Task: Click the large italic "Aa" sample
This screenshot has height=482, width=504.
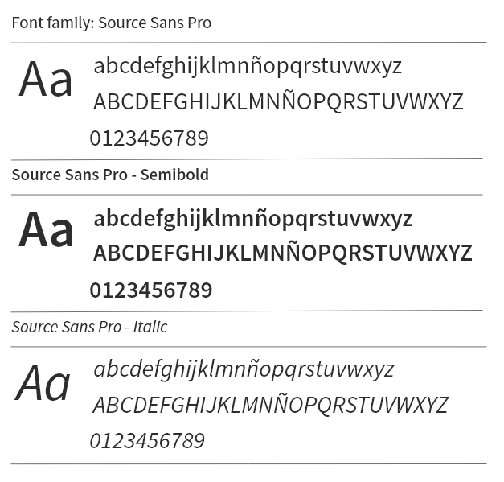Action: 43,383
